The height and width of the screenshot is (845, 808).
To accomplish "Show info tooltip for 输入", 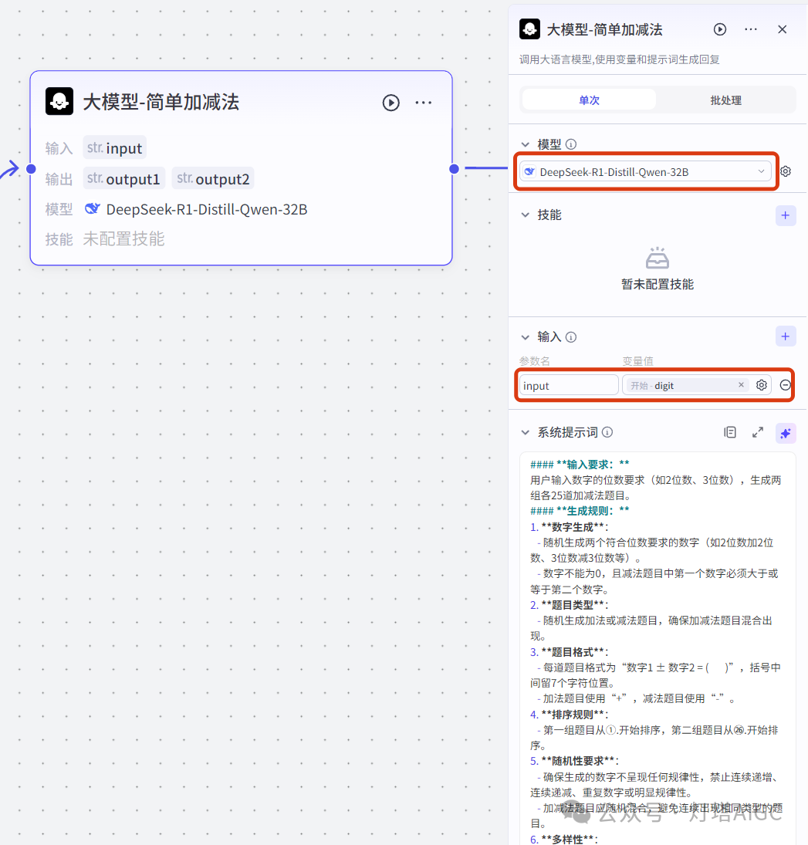I will point(571,336).
